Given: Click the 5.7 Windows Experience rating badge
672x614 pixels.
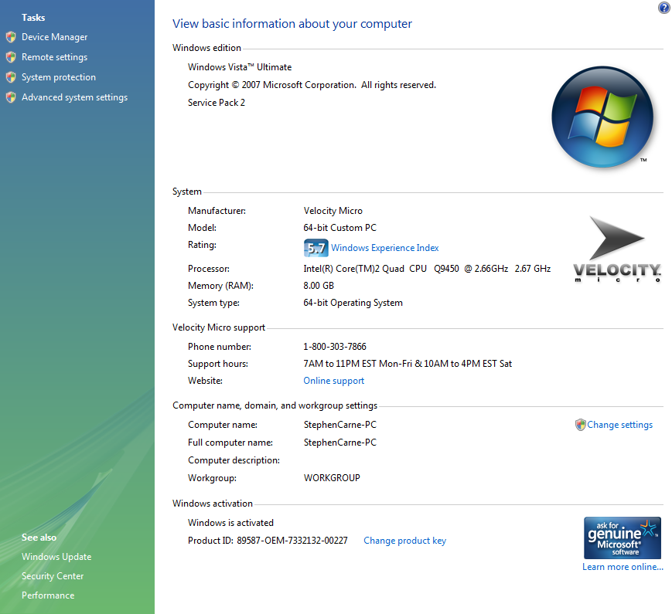Looking at the screenshot, I should pyautogui.click(x=316, y=248).
